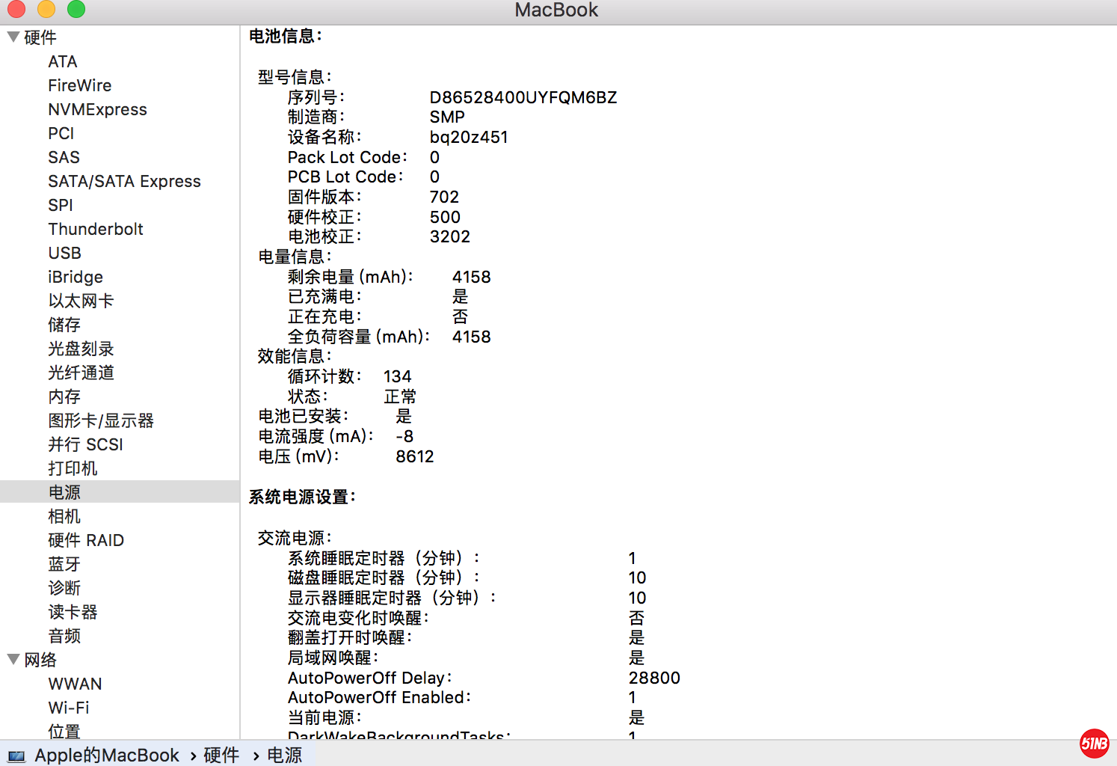This screenshot has height=766, width=1117.
Task: Click 电源 in the bottom path bar
Action: pyautogui.click(x=285, y=756)
